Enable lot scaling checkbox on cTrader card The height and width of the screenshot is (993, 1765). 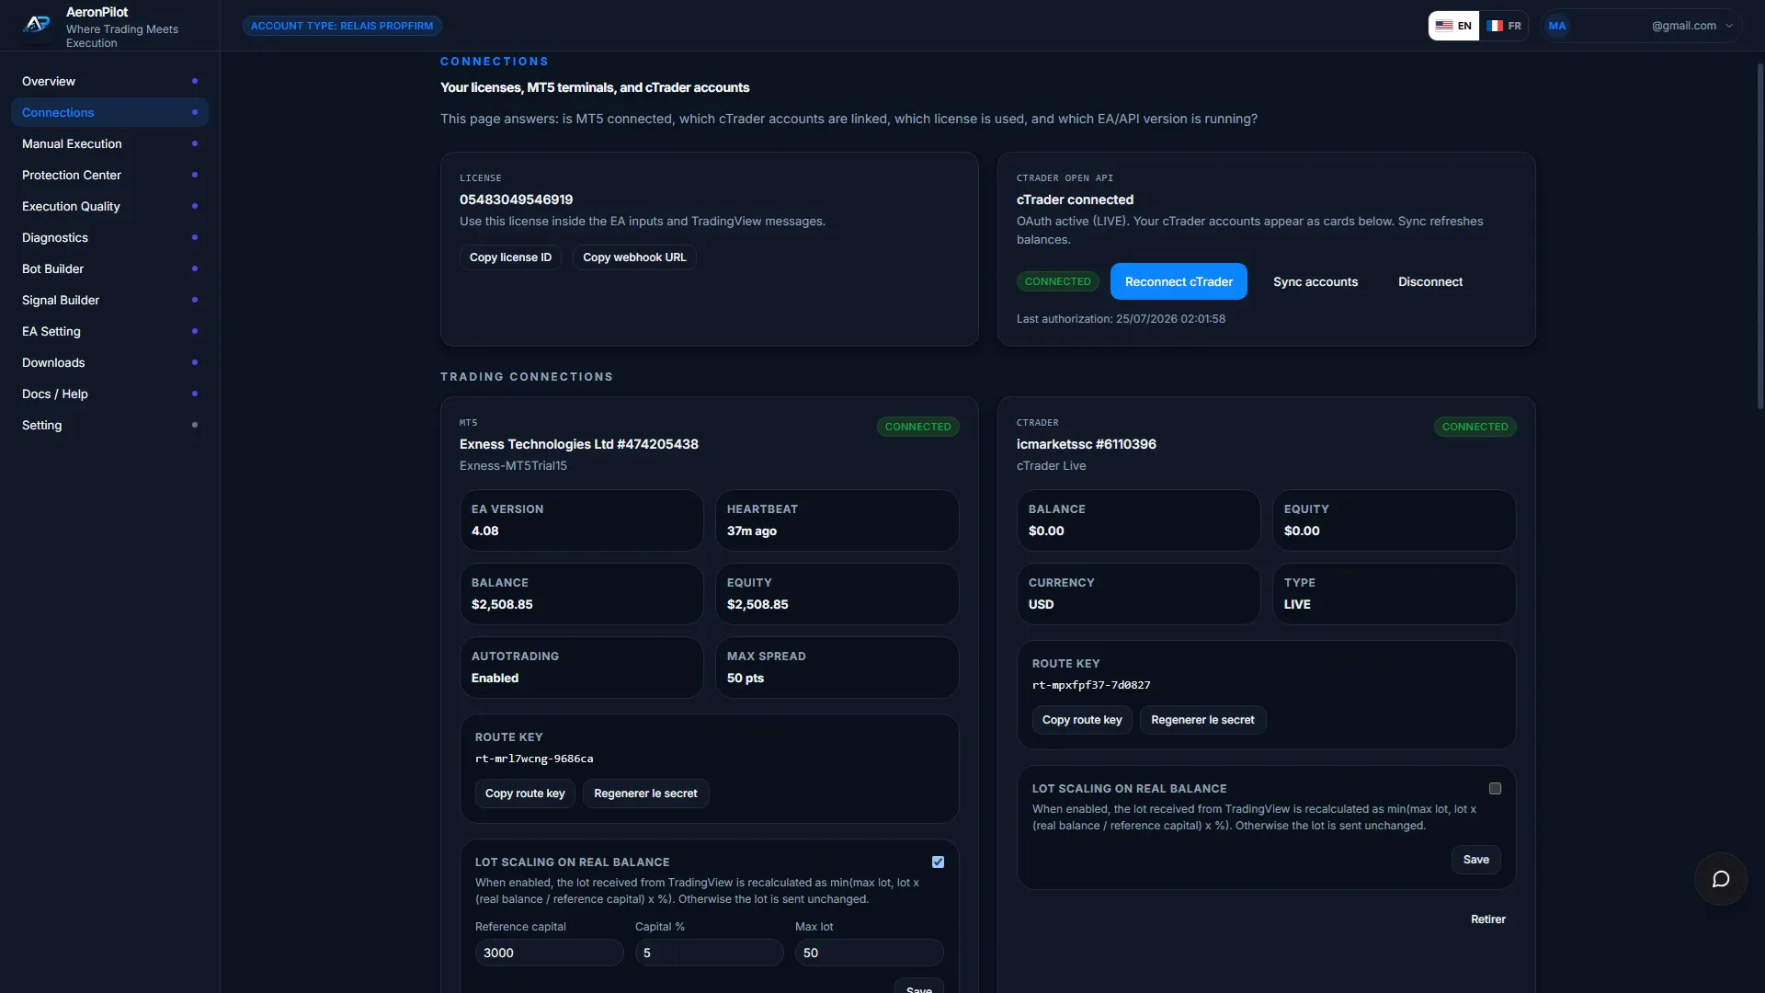coord(1495,788)
